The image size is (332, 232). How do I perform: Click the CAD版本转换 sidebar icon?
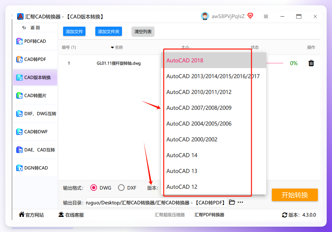tap(19, 77)
